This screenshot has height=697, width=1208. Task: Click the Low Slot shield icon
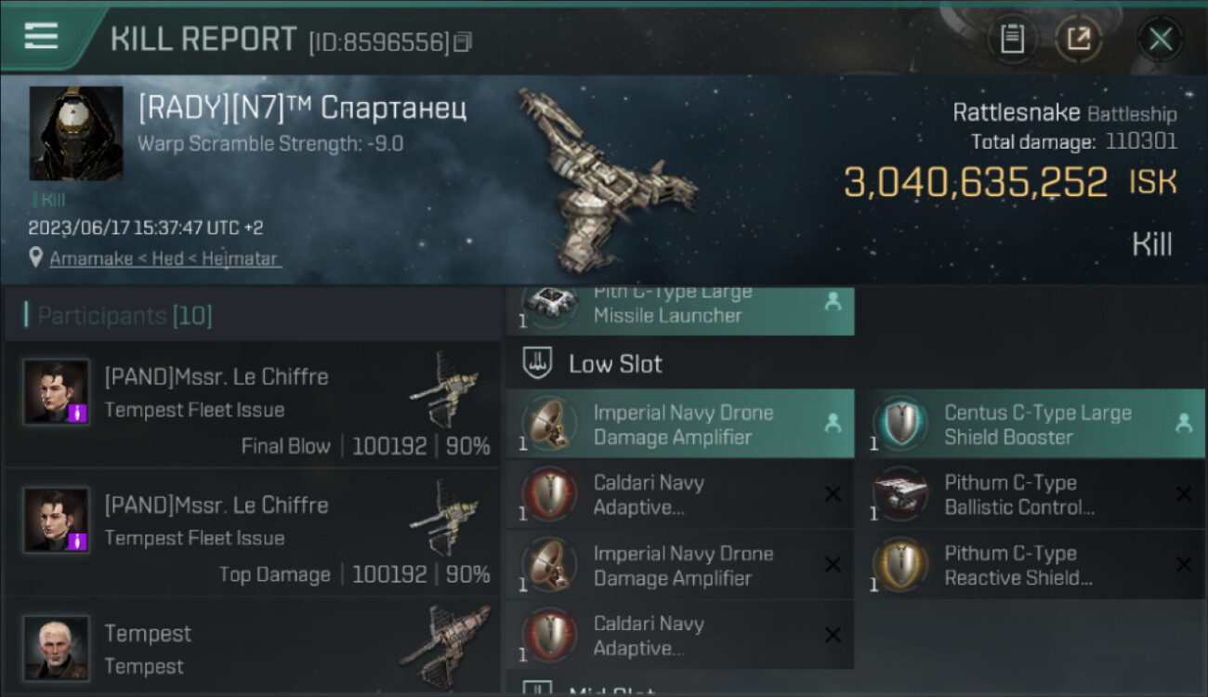[537, 363]
